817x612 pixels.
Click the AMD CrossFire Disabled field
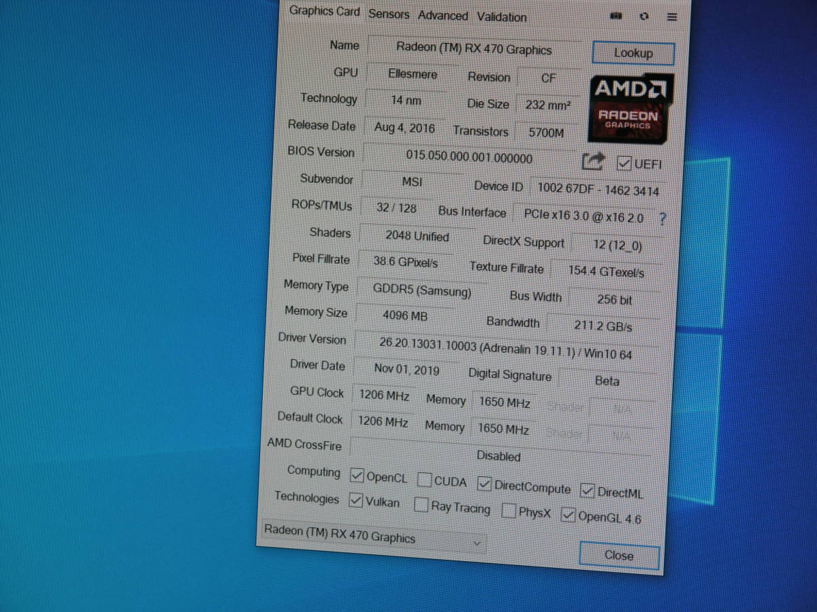pyautogui.click(x=499, y=454)
